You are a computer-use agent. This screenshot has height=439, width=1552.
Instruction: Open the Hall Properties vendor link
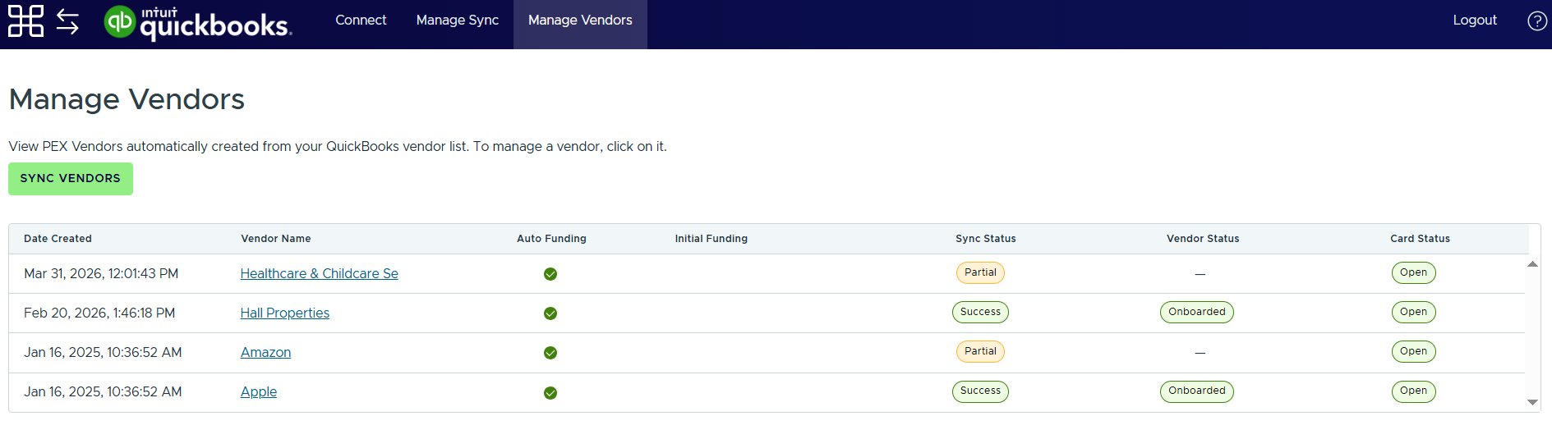click(284, 313)
